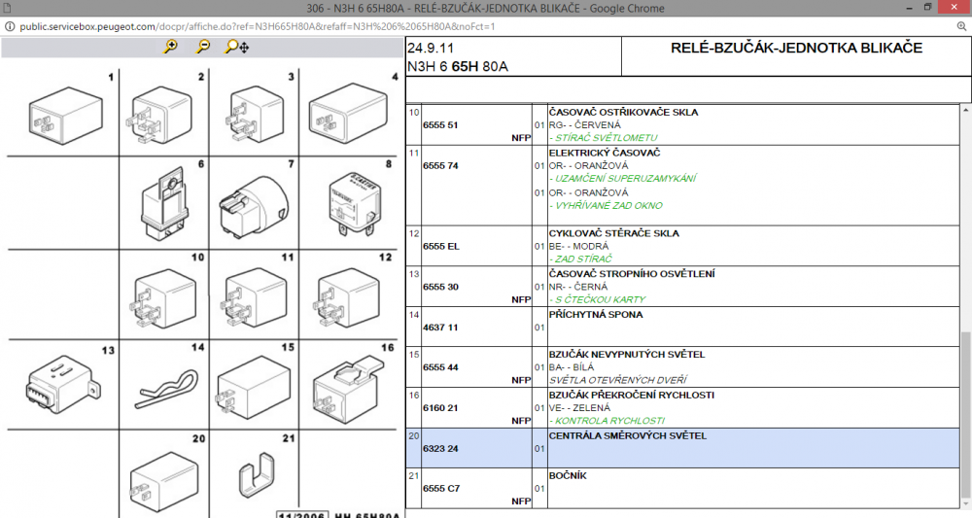Click CYKLOVAČ STĚRAČE SKLA heading
Image resolution: width=972 pixels, height=518 pixels.
(613, 233)
